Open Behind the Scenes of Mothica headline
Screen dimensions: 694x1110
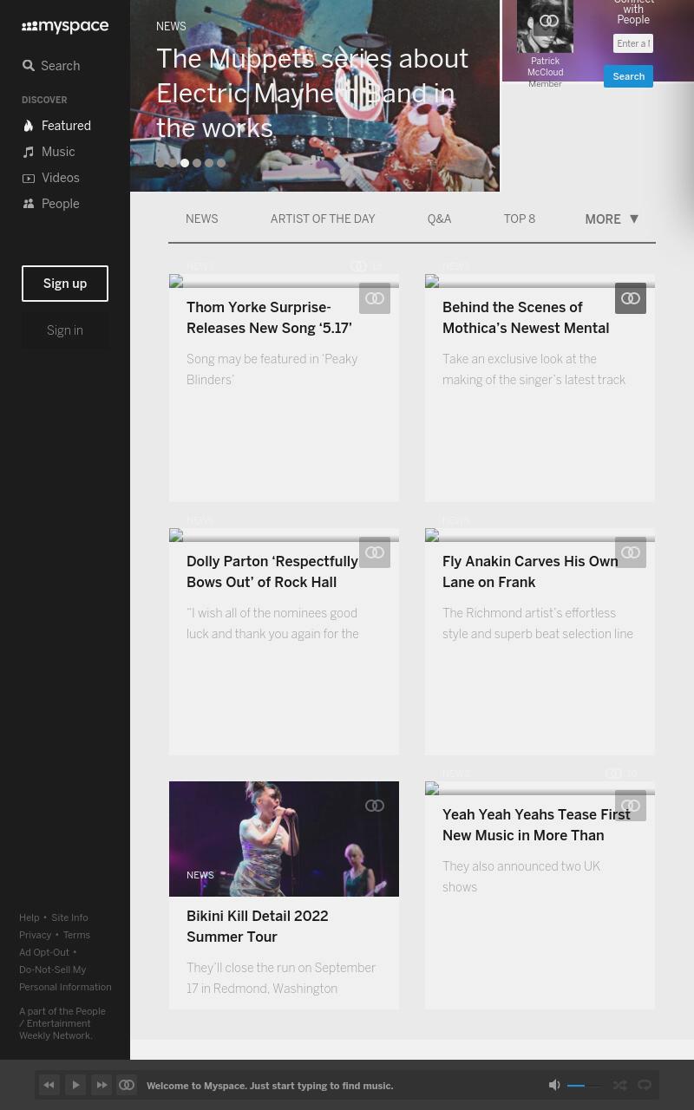526,317
